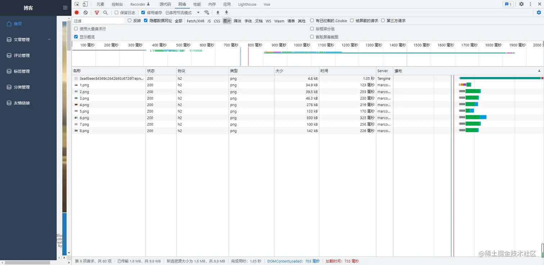Filter requests by 文档 type
The image size is (544, 265).
[259, 21]
